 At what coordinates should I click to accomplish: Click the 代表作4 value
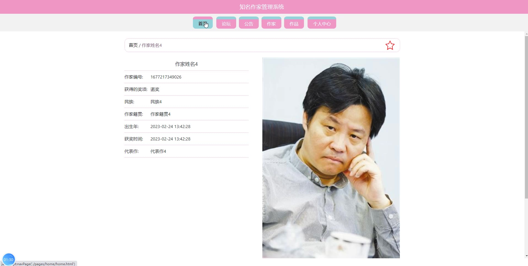[158, 151]
